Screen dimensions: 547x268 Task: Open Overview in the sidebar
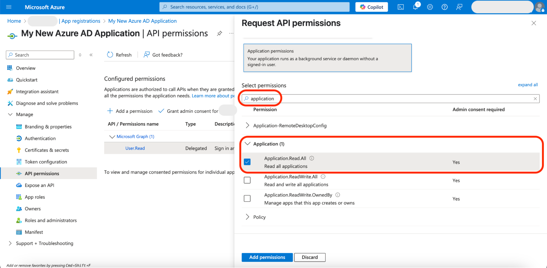25,68
